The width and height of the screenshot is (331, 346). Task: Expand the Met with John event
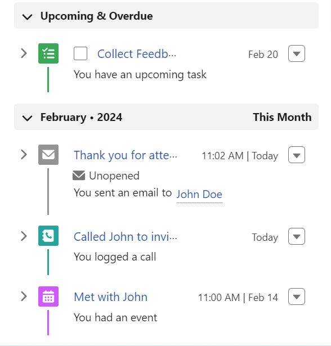[x=24, y=296]
